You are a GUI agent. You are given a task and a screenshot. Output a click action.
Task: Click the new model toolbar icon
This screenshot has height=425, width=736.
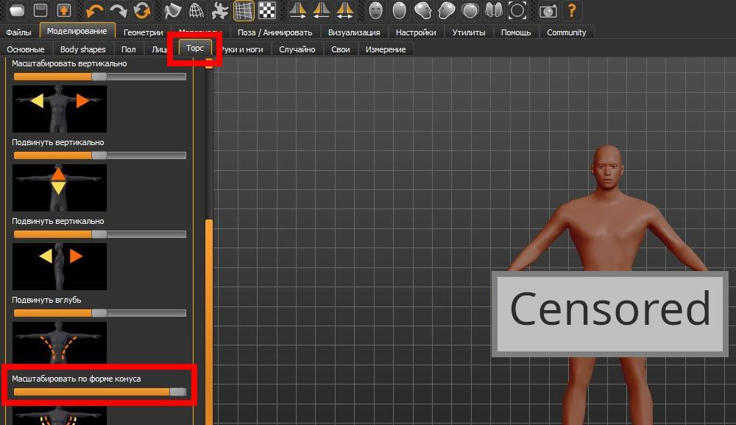[x=17, y=10]
